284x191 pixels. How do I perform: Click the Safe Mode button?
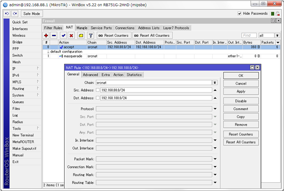pyautogui.click(x=31, y=14)
